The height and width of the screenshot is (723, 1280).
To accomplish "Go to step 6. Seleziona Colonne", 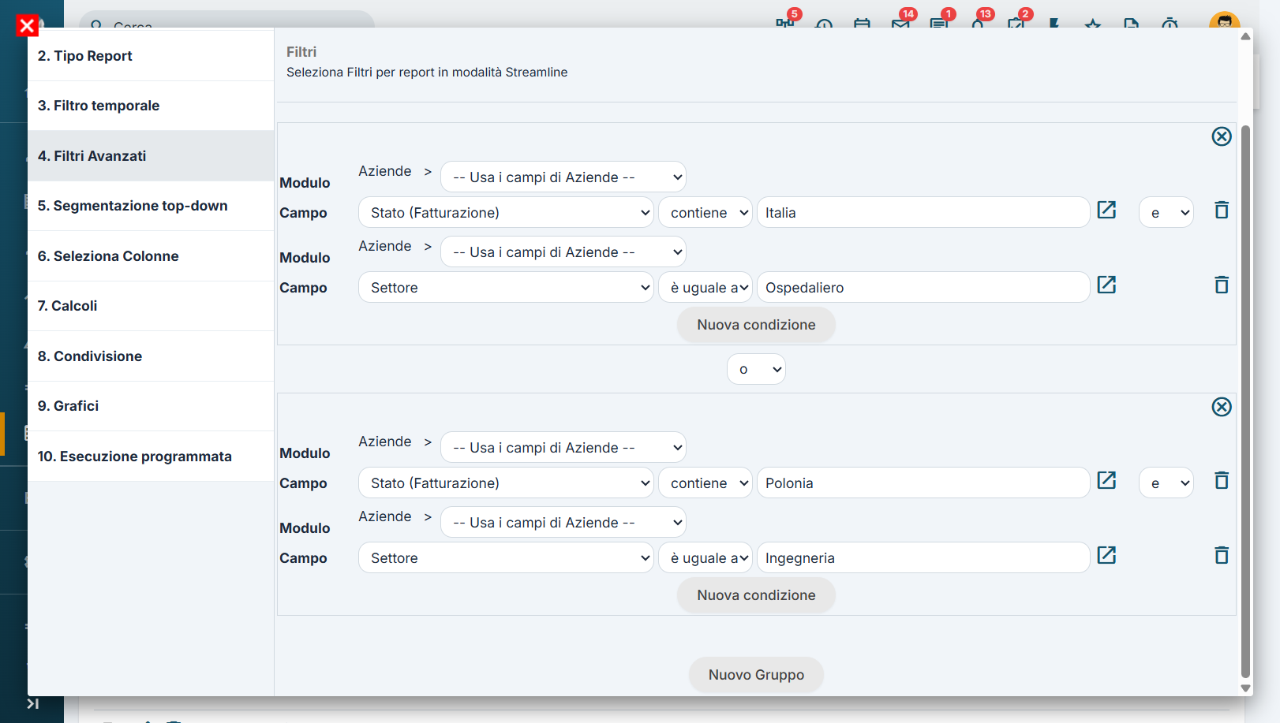I will [151, 256].
